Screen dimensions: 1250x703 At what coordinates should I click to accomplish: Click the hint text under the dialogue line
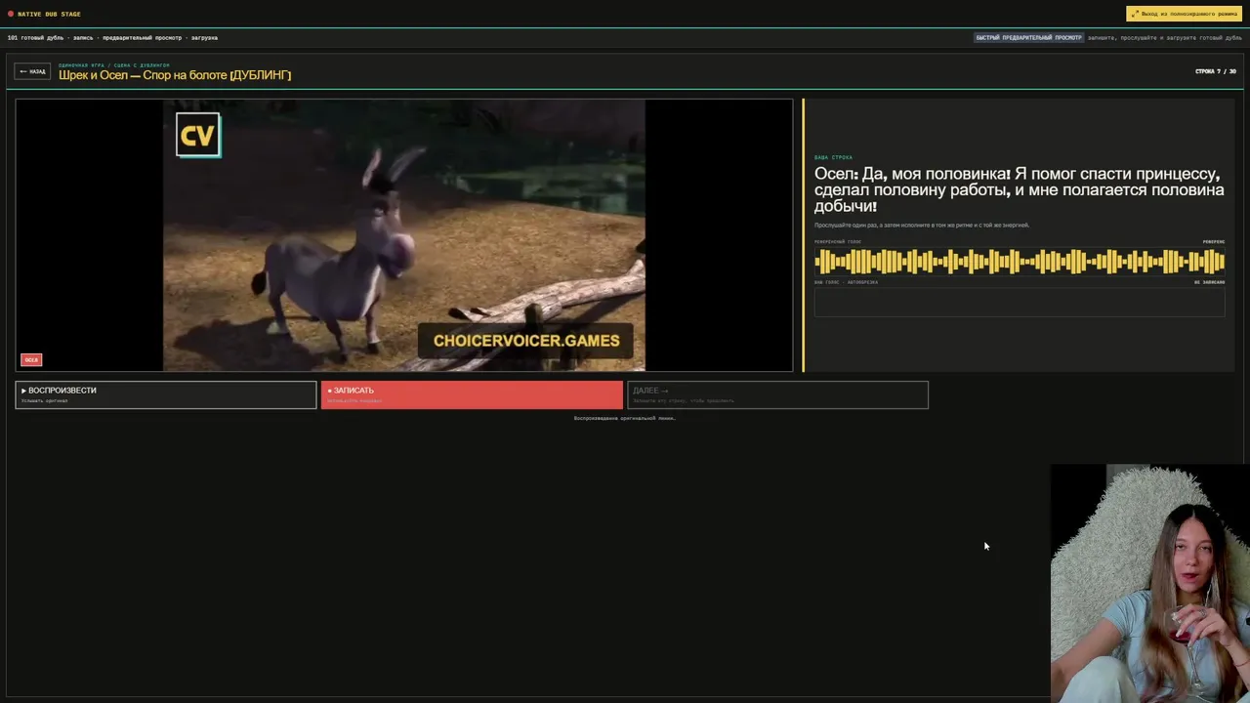[x=922, y=226]
